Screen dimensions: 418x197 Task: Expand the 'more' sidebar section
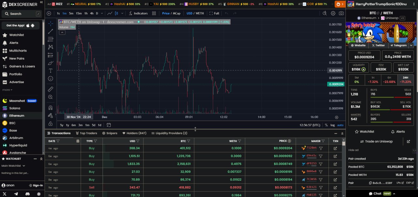click(7, 90)
